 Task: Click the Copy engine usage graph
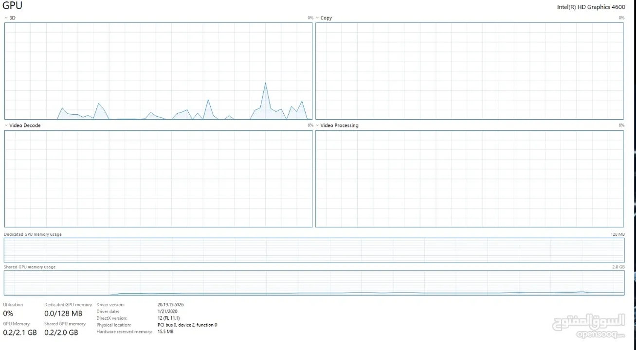[x=469, y=71]
